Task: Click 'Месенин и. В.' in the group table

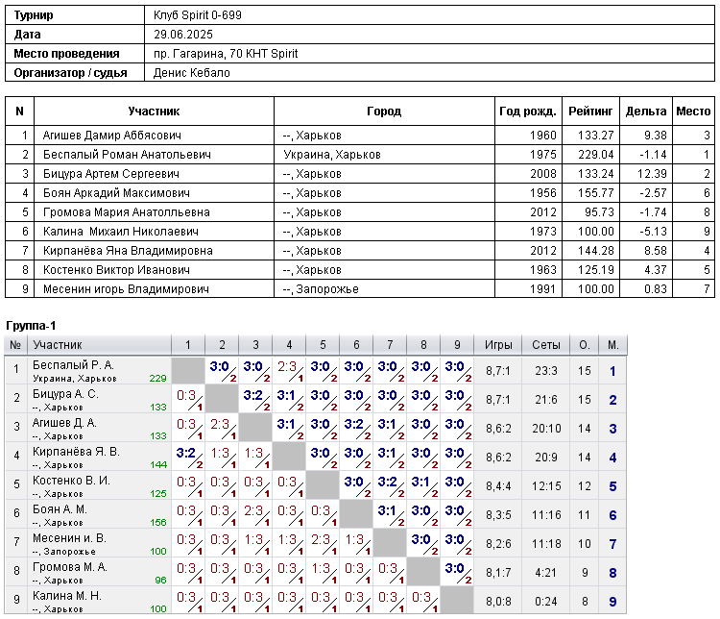Action: [x=69, y=538]
